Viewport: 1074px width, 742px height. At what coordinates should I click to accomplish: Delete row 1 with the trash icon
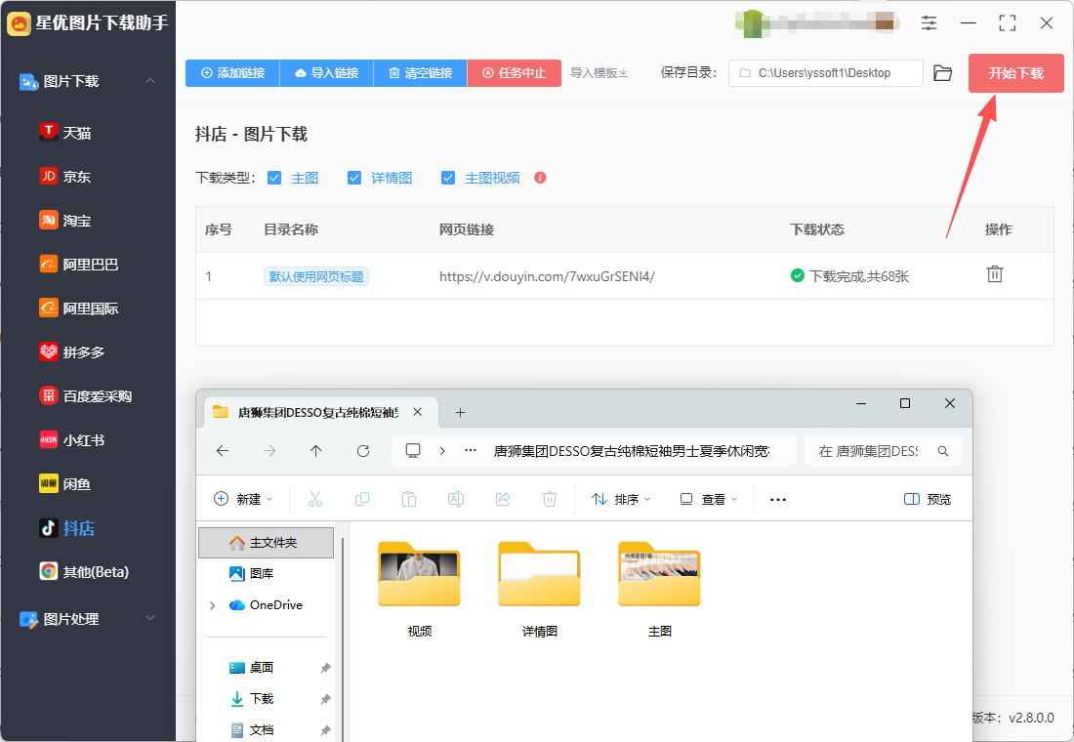pos(995,274)
